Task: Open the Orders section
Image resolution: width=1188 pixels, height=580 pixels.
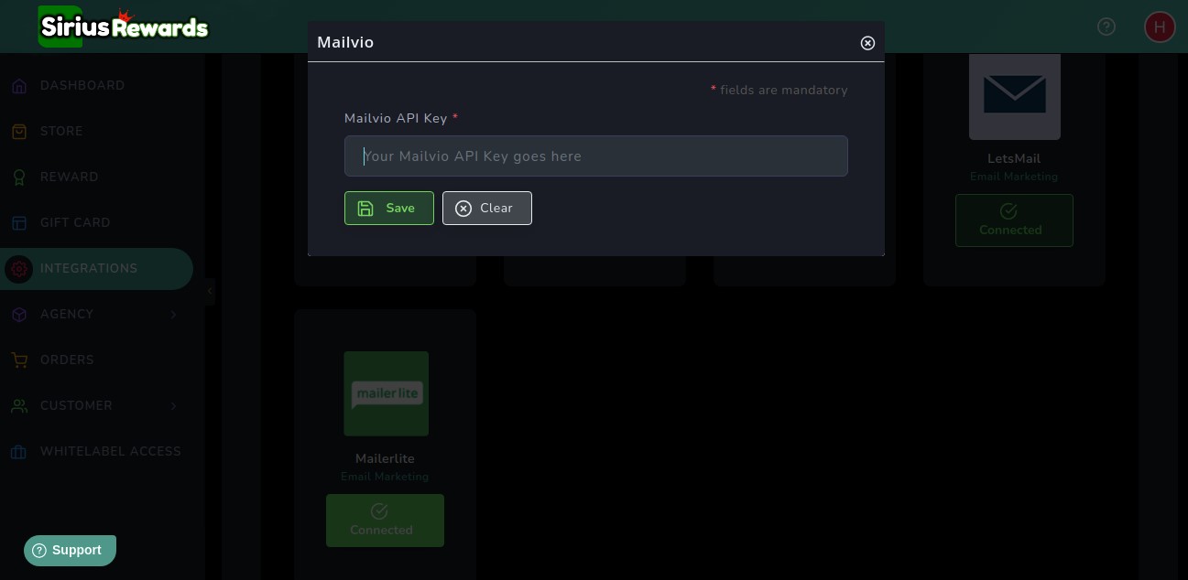Action: [67, 360]
